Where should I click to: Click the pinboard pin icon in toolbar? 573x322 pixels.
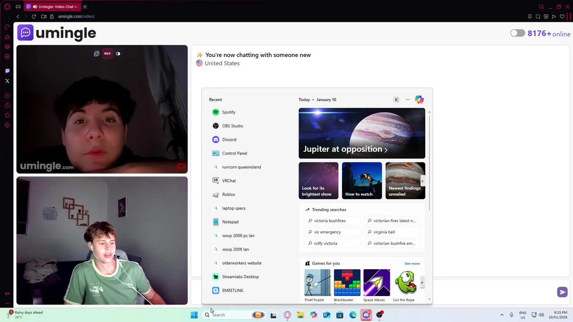(x=530, y=17)
